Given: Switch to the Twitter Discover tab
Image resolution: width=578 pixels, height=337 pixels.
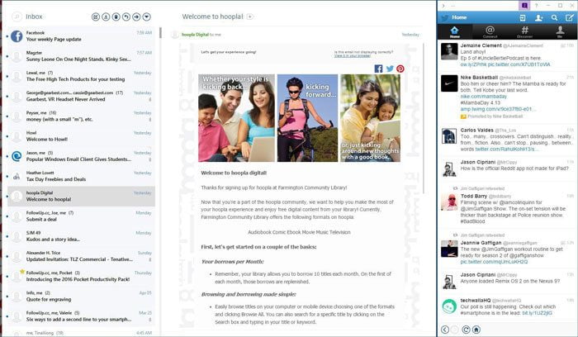Looking at the screenshot, I should 525,31.
